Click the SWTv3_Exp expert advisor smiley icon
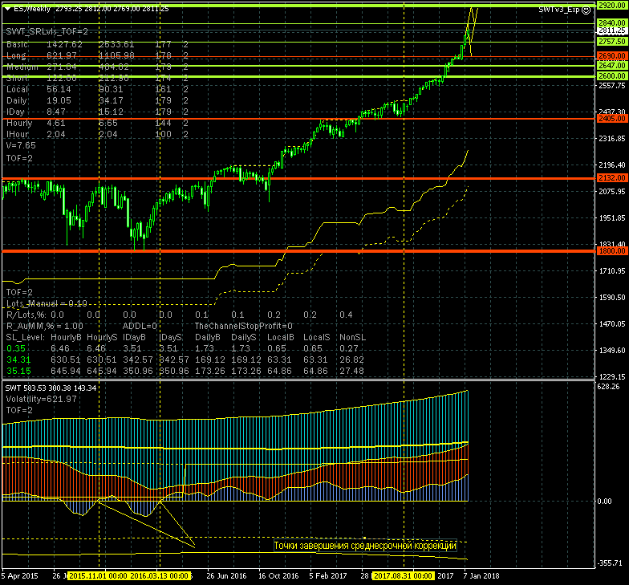The width and height of the screenshot is (629, 585). tap(587, 9)
